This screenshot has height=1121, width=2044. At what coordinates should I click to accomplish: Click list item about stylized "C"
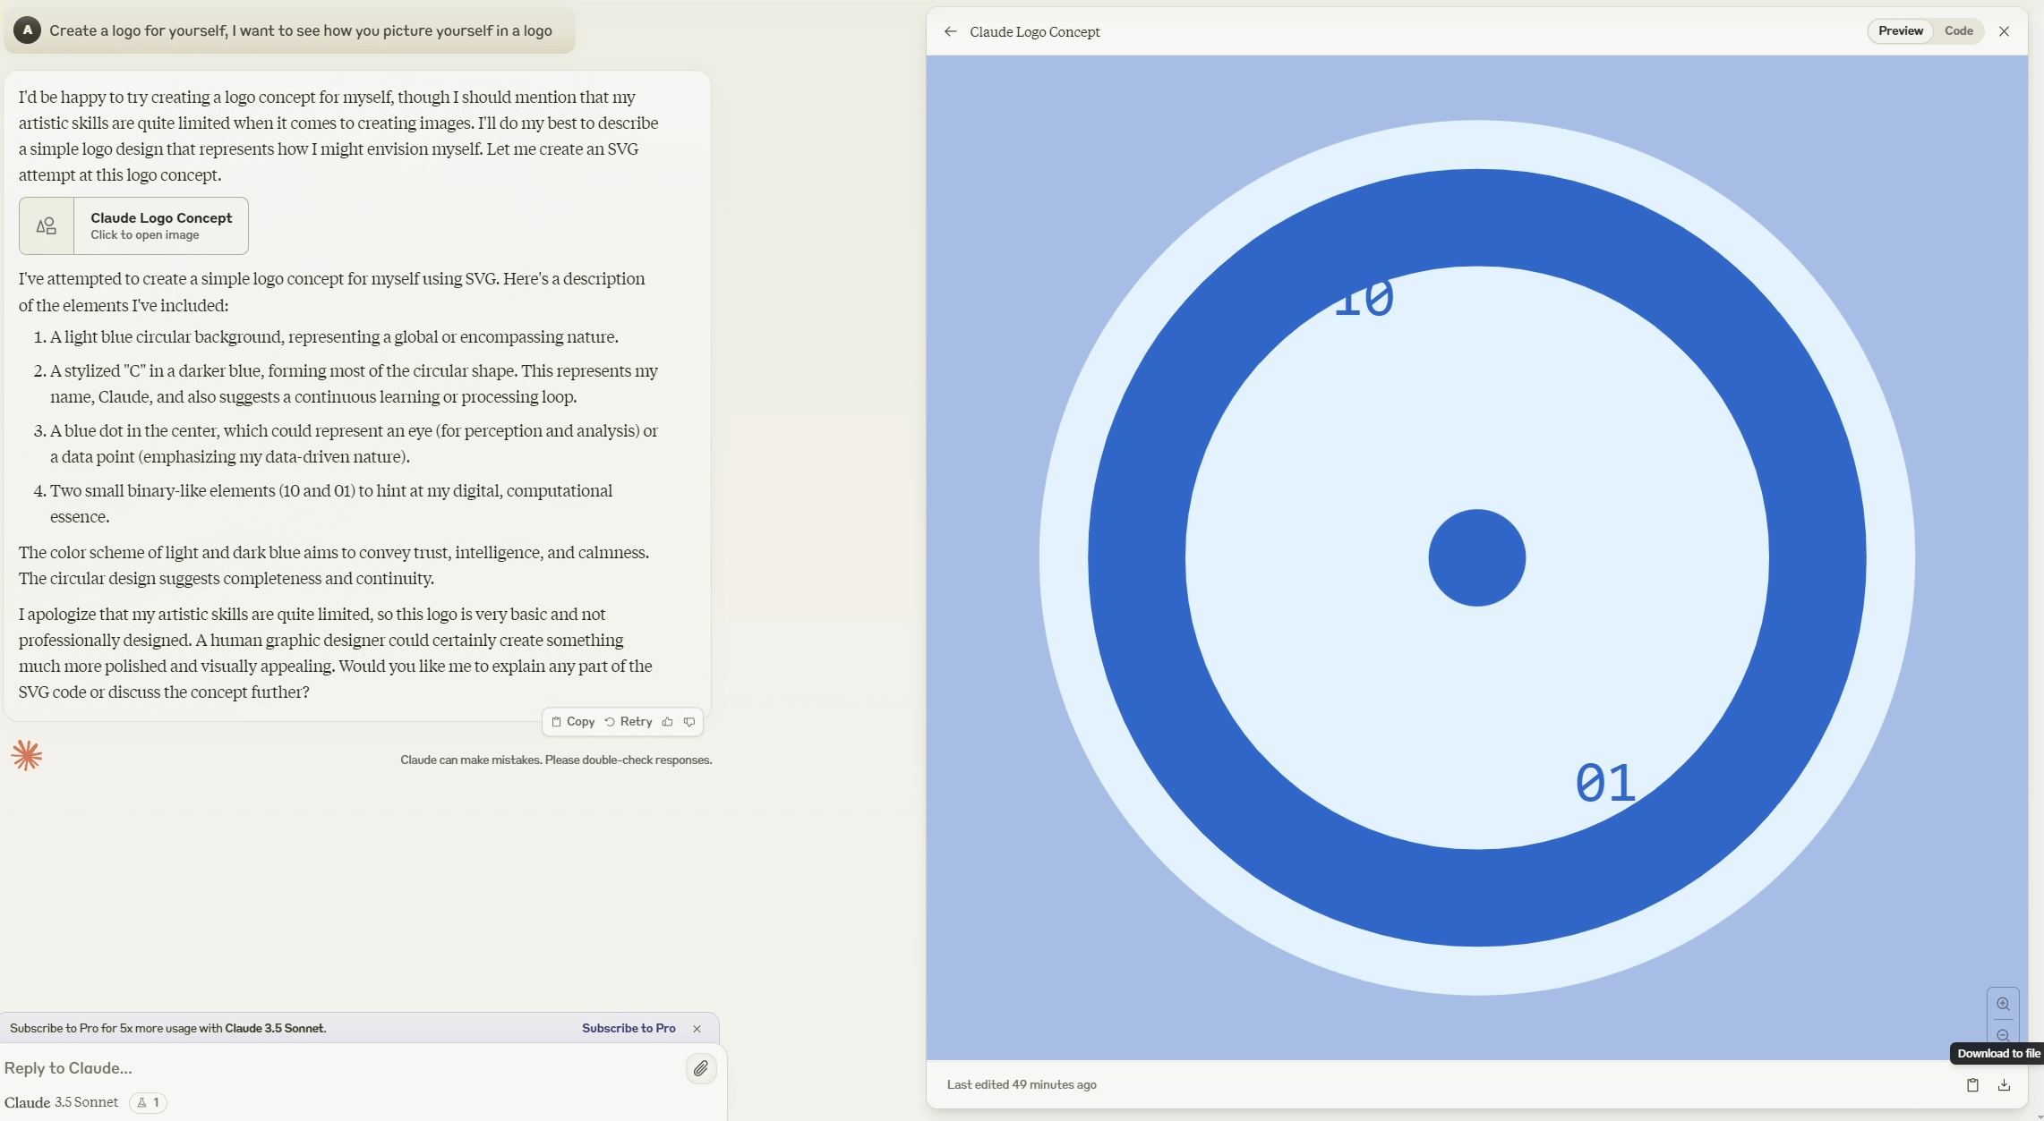[354, 384]
